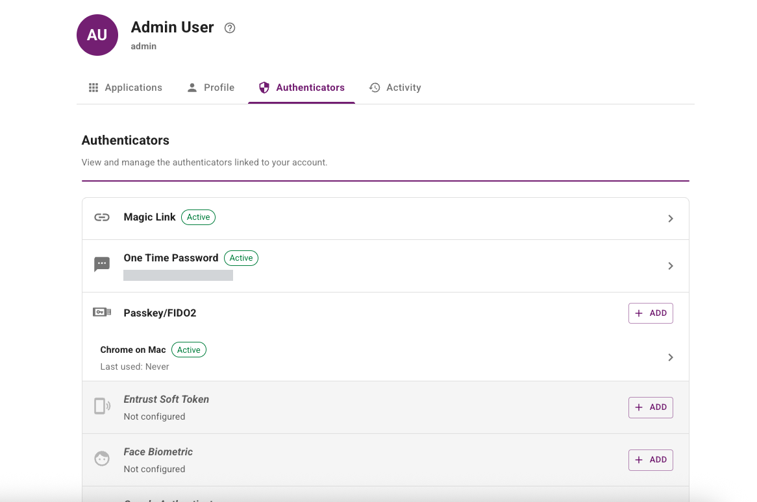
Task: Click the View and manage authenticators description
Action: [x=205, y=163]
